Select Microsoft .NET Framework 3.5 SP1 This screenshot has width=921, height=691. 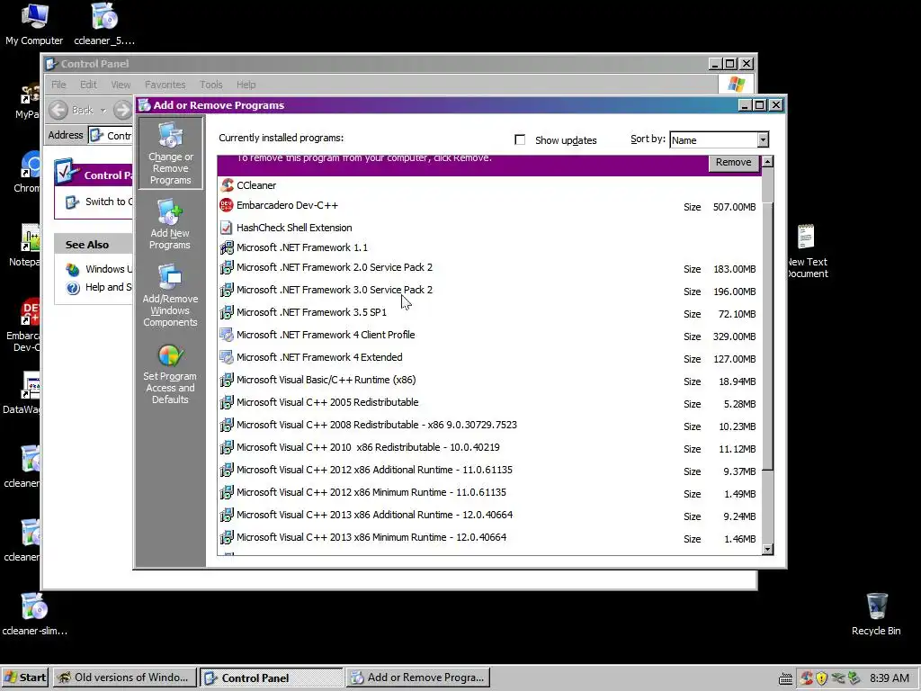(x=489, y=312)
